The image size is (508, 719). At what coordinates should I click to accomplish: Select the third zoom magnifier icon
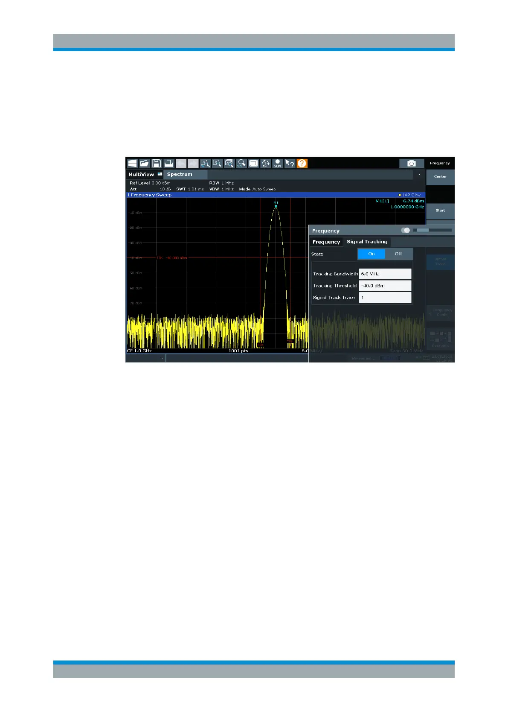tap(229, 163)
